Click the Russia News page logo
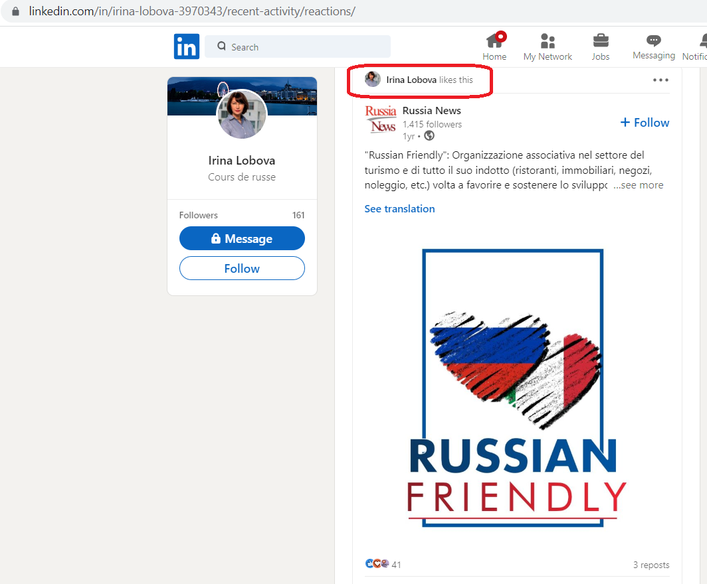707x584 pixels. (381, 119)
